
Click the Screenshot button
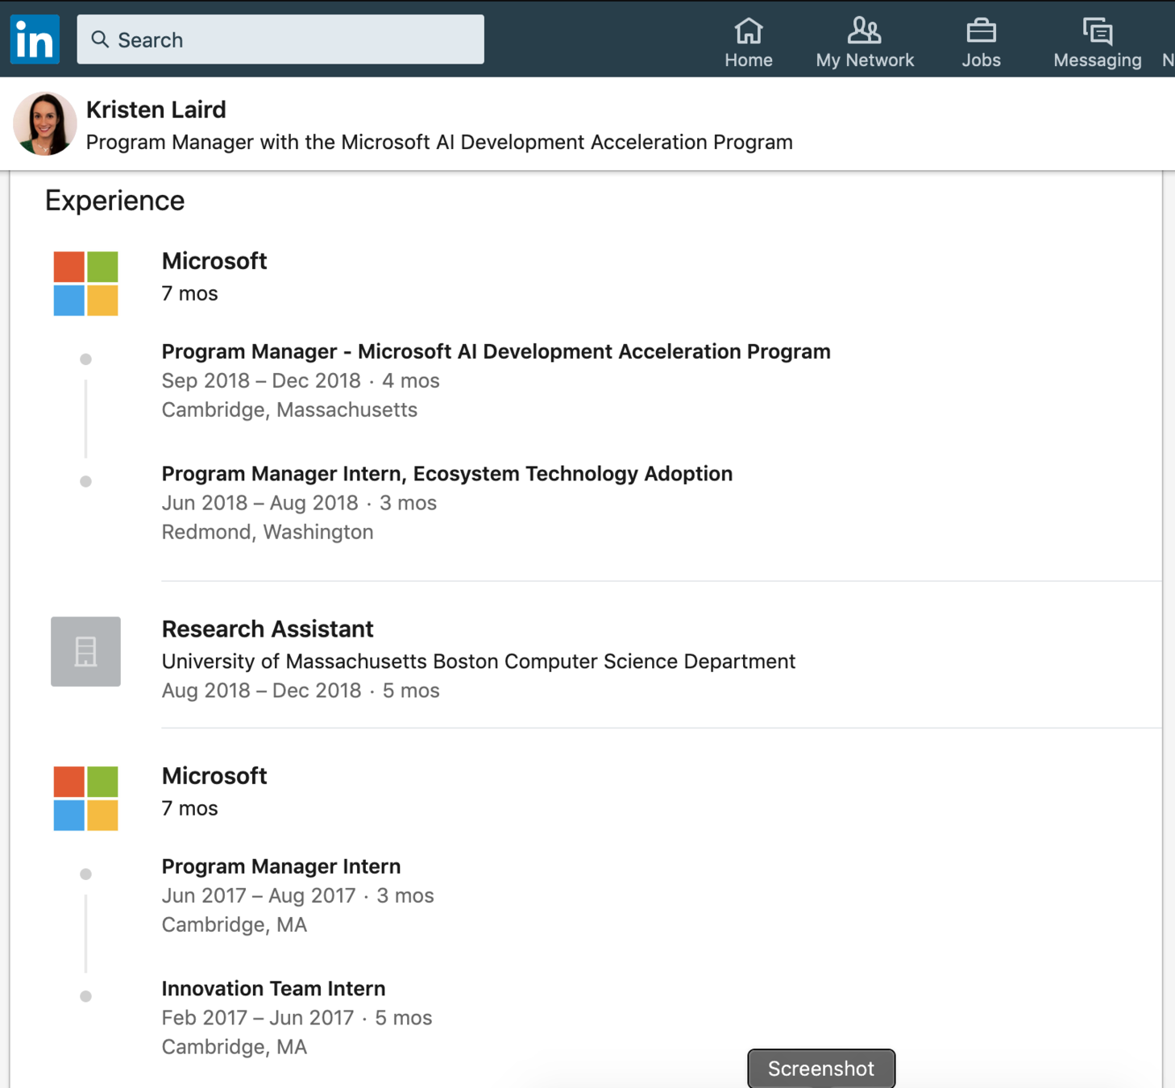tap(821, 1069)
